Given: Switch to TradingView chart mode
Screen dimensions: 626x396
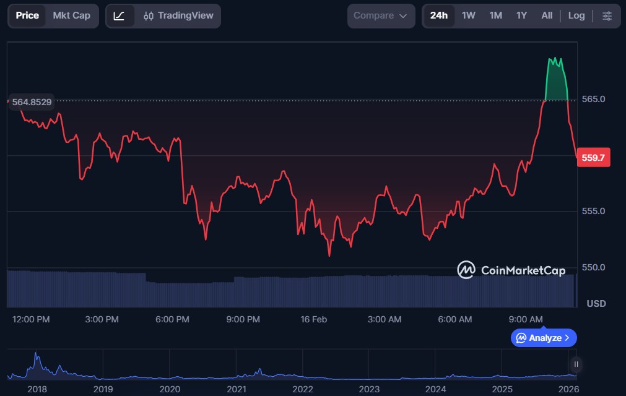Looking at the screenshot, I should pyautogui.click(x=178, y=16).
